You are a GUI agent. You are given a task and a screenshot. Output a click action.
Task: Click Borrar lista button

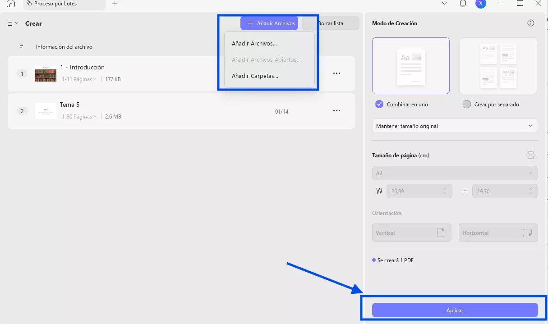point(331,23)
